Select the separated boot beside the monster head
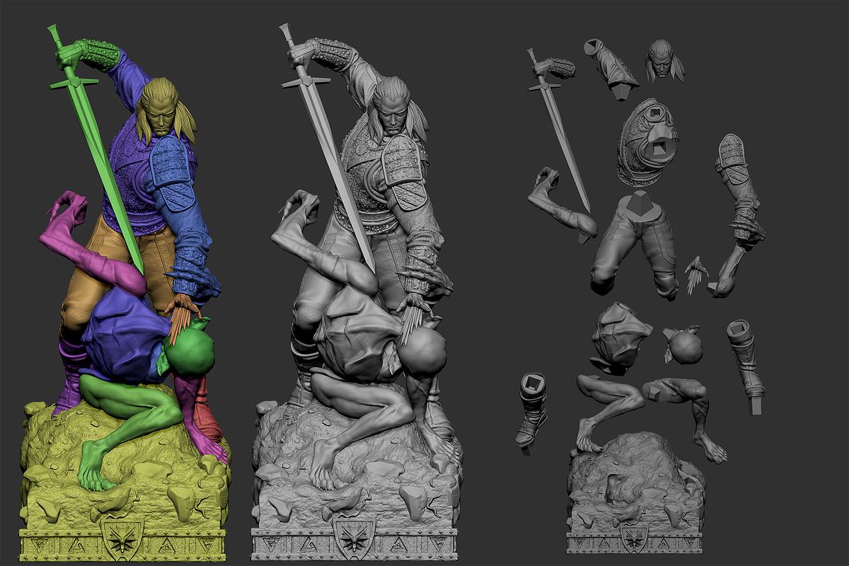Viewport: 849px width, 566px height. point(746,366)
